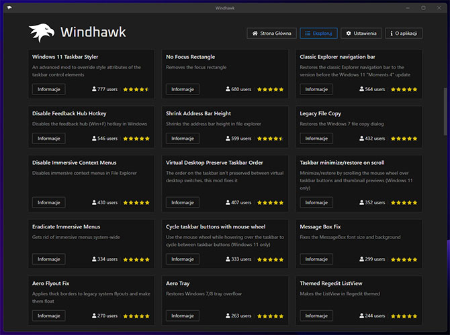Click the Disable Feedback Hub Hotkey title
The width and height of the screenshot is (450, 335).
[69, 113]
